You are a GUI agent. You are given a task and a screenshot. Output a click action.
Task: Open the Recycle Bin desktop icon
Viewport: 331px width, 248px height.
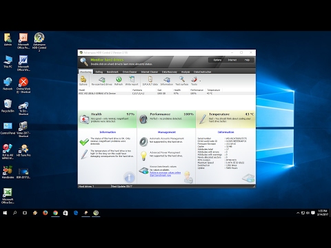tap(8, 105)
